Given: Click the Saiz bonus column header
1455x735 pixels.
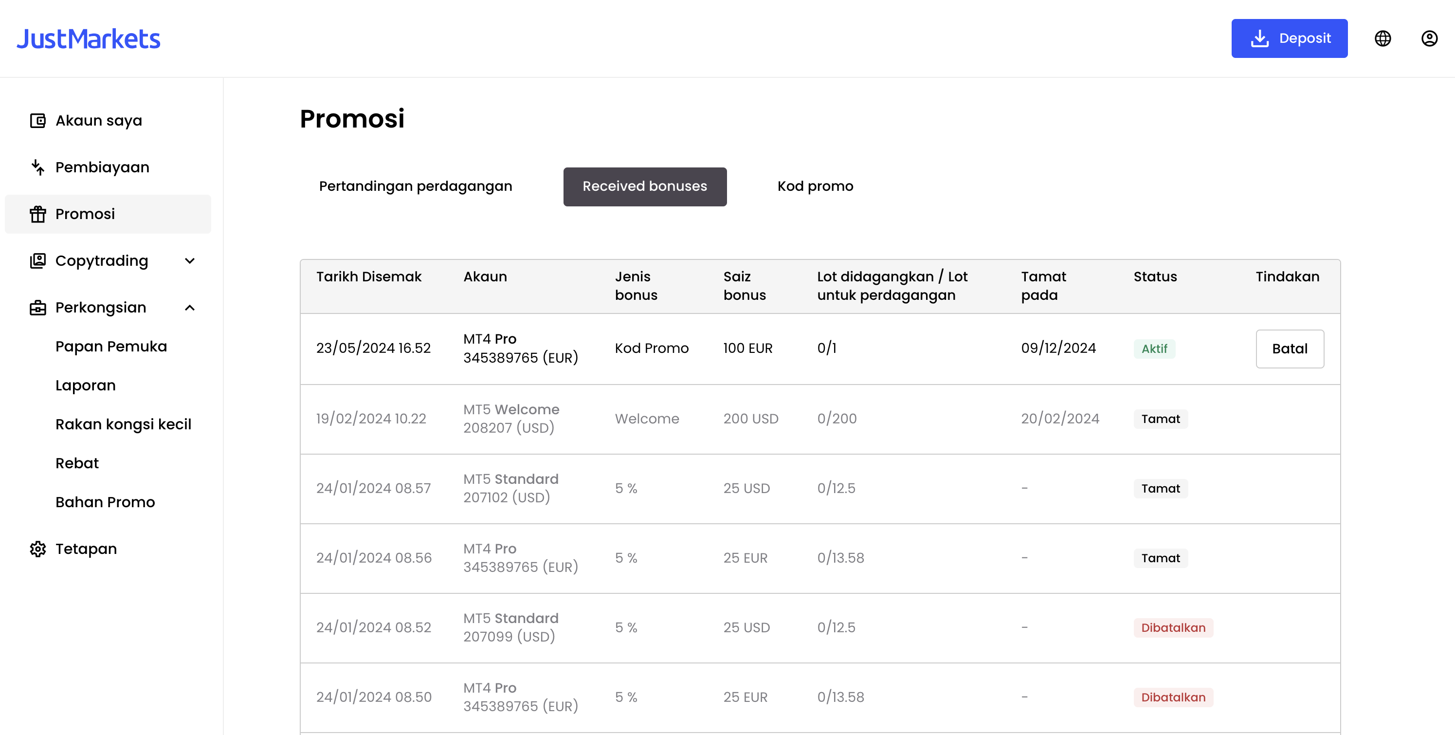Looking at the screenshot, I should point(745,286).
